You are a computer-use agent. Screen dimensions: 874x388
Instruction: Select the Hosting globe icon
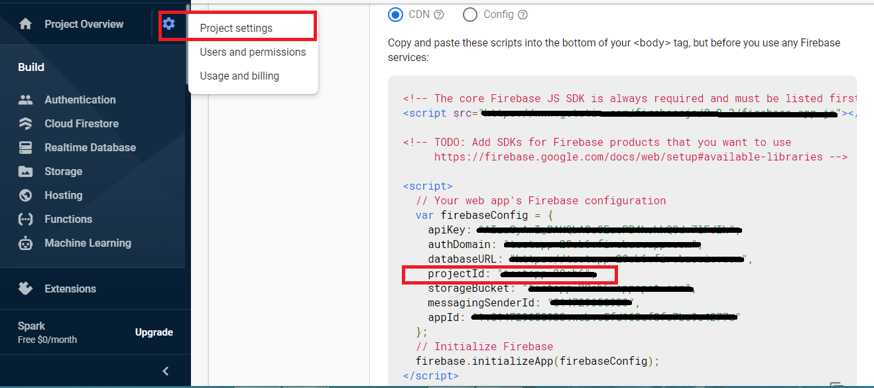25,195
